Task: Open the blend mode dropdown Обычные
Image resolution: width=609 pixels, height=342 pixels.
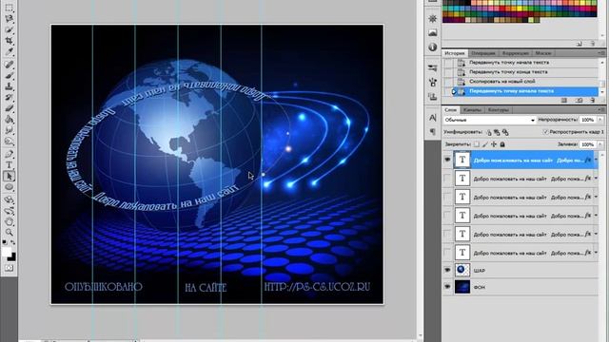Action: (489, 120)
